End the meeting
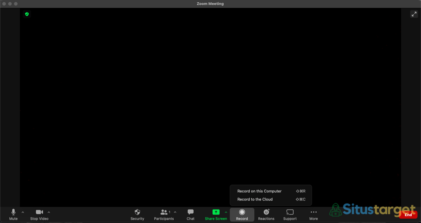 click(x=408, y=215)
